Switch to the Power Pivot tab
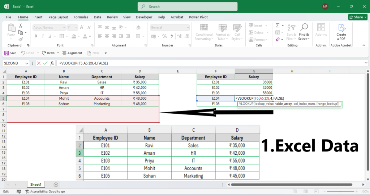Viewport: 370px width, 195px height. coord(198,17)
